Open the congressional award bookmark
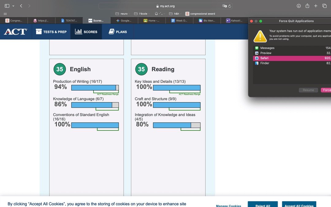 coord(200,14)
